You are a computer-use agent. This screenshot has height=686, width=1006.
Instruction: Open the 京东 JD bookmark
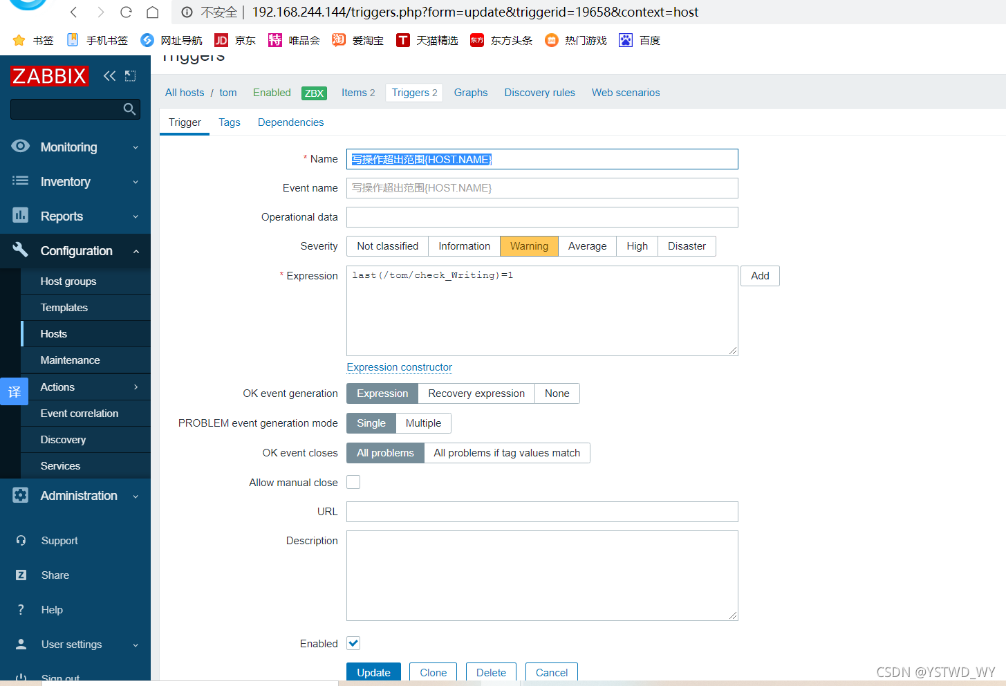(235, 40)
